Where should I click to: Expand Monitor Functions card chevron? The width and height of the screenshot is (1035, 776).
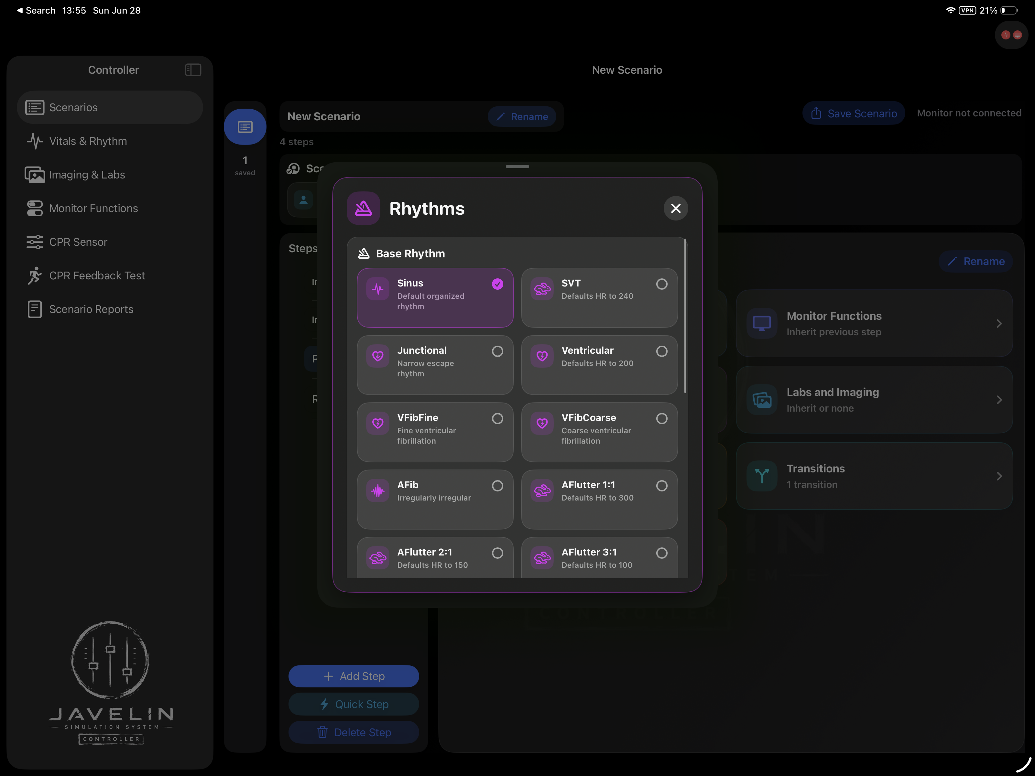(x=999, y=323)
